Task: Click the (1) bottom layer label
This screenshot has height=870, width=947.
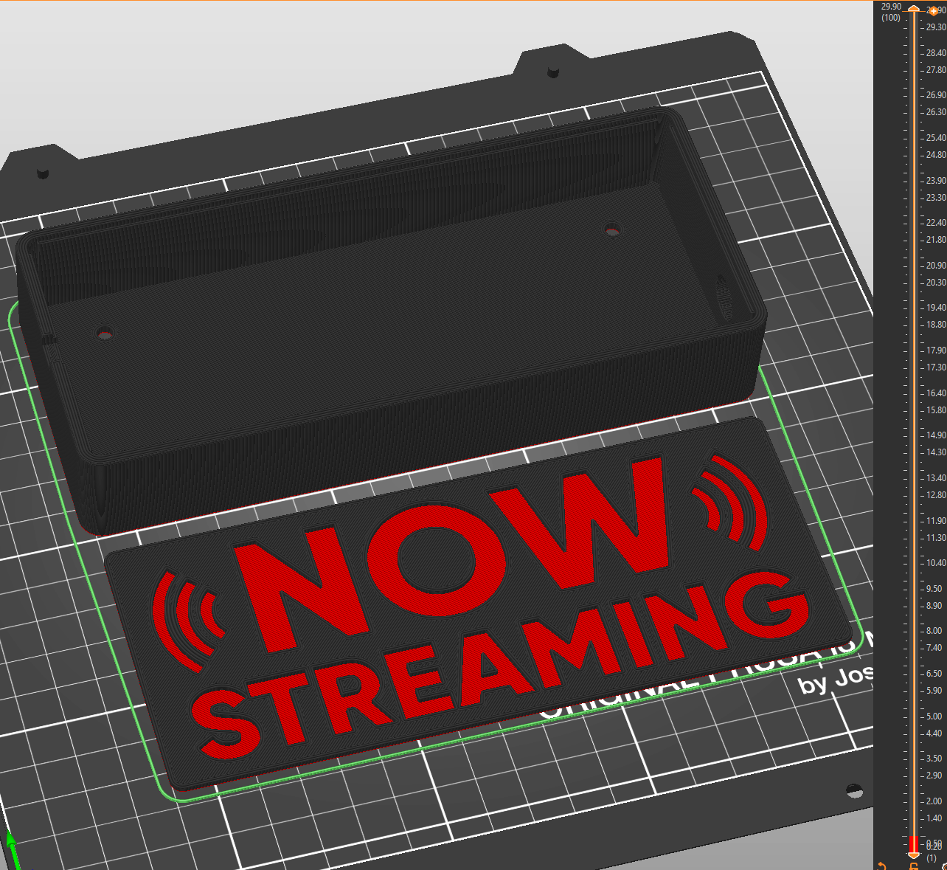Action: [x=932, y=857]
